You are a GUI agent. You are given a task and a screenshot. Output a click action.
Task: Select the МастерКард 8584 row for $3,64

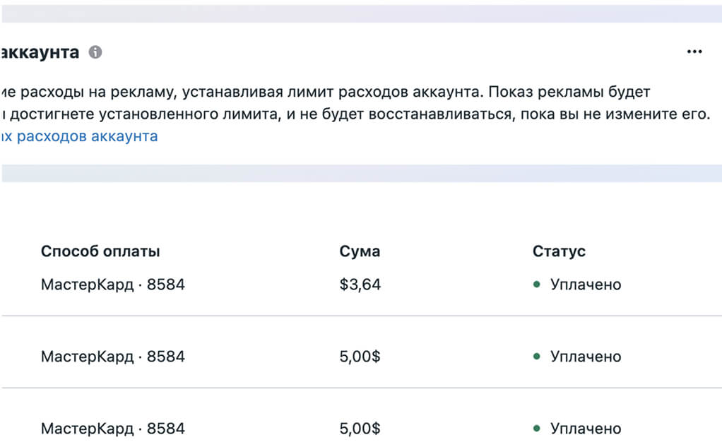(362, 285)
